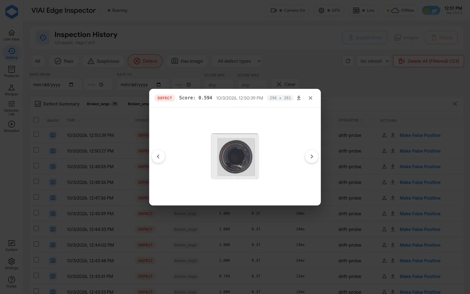Sort the table by Operator column

tap(351, 120)
